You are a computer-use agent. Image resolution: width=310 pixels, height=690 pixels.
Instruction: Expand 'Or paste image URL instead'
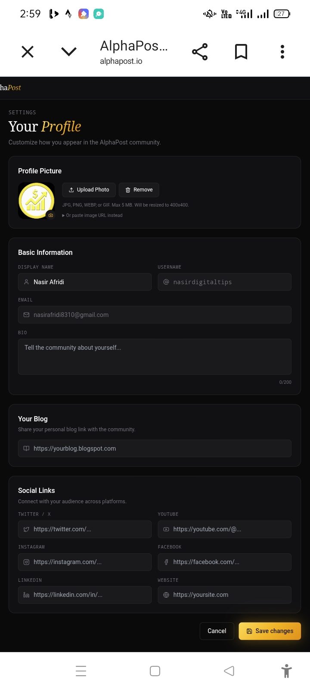(92, 215)
